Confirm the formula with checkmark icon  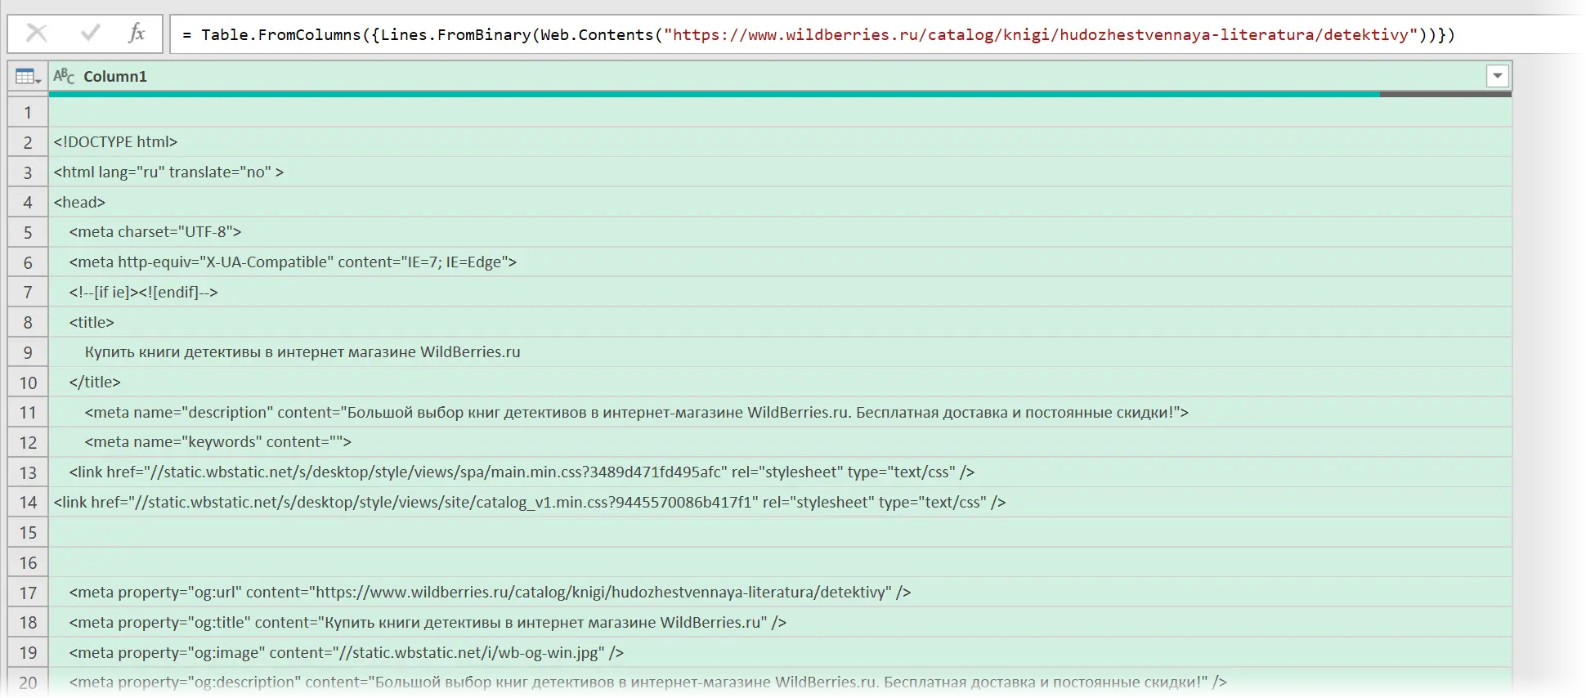pyautogui.click(x=90, y=34)
